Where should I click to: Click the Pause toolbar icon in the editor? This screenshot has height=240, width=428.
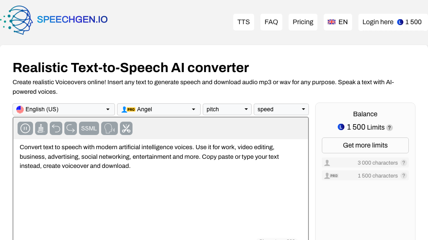pos(25,128)
